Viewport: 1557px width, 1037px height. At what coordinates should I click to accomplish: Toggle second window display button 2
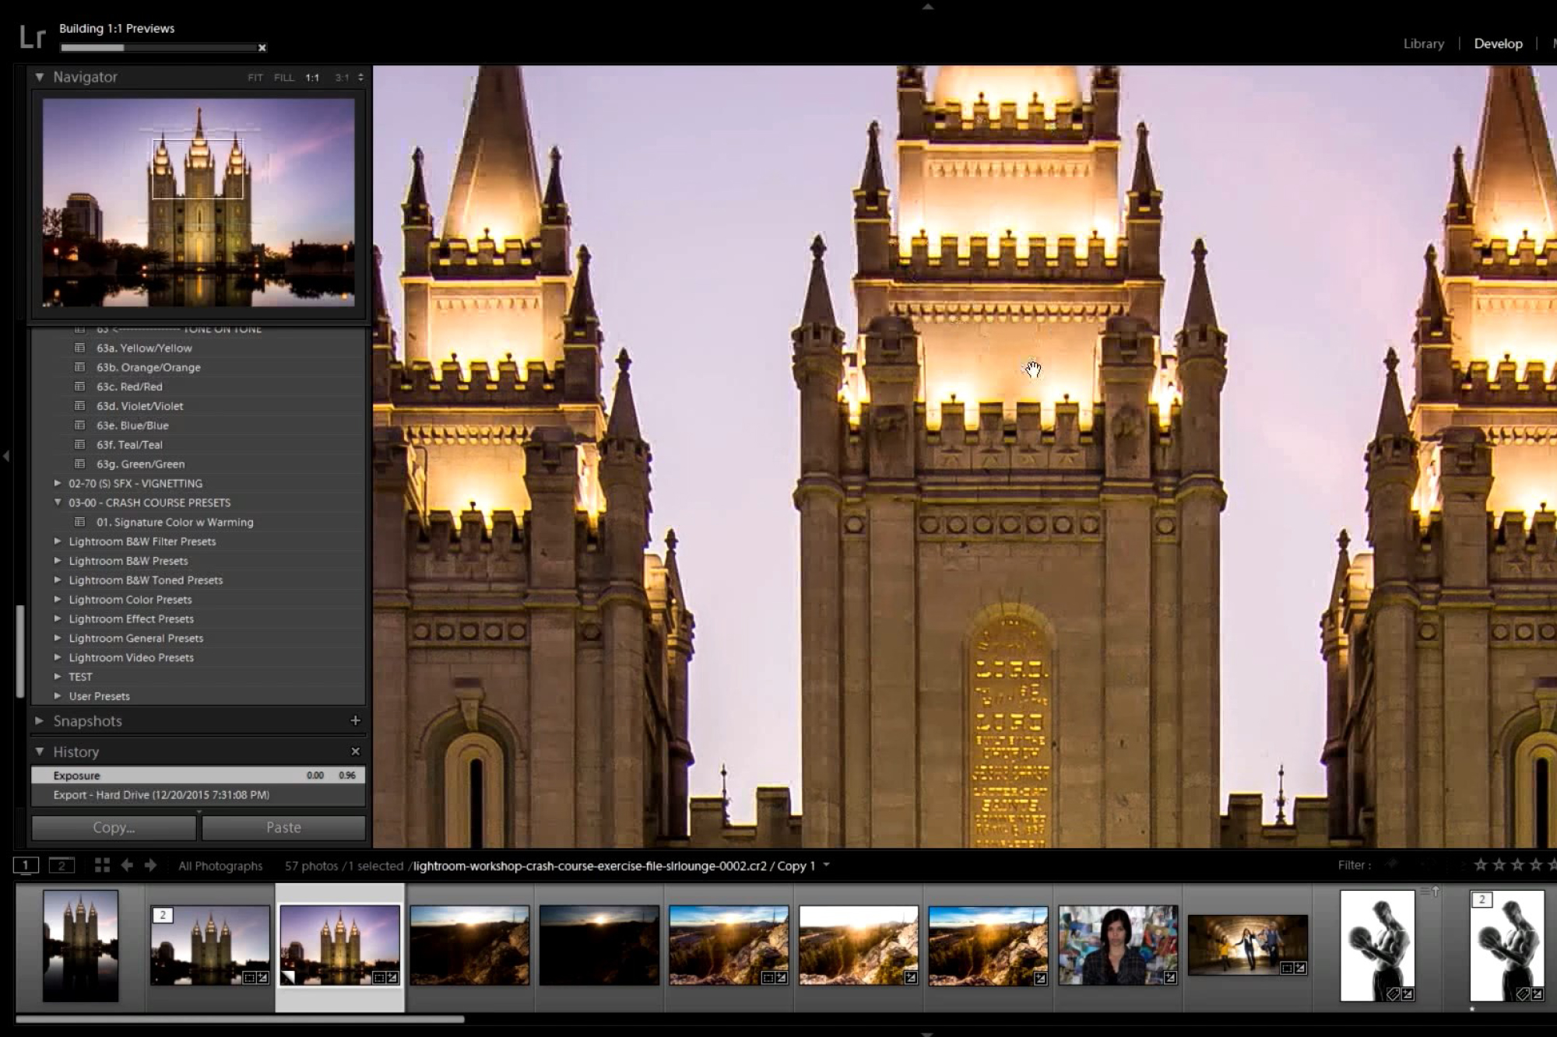coord(62,866)
